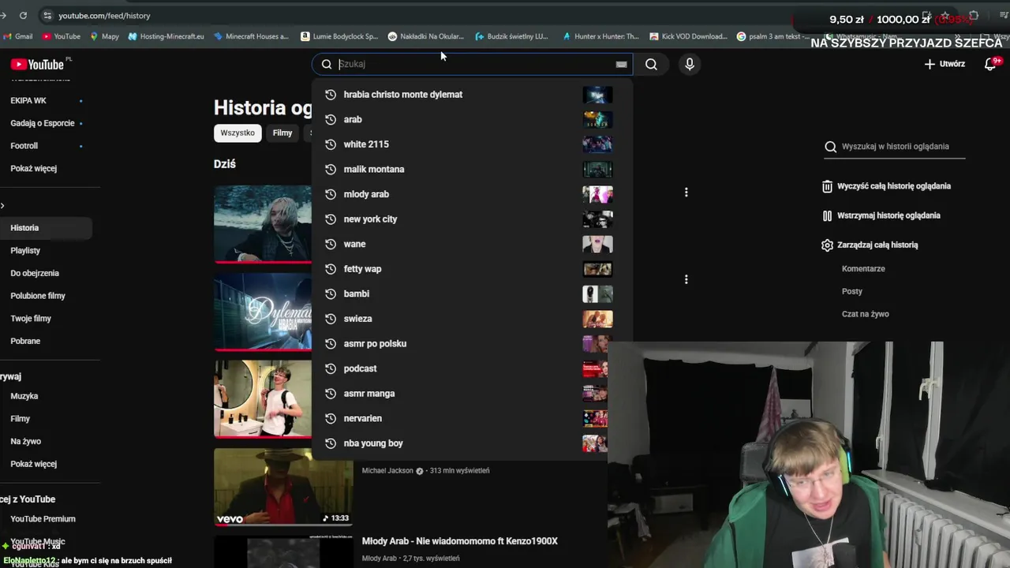Open Hosting-Minecraft.eu bookmark
This screenshot has width=1010, height=568.
pyautogui.click(x=166, y=36)
